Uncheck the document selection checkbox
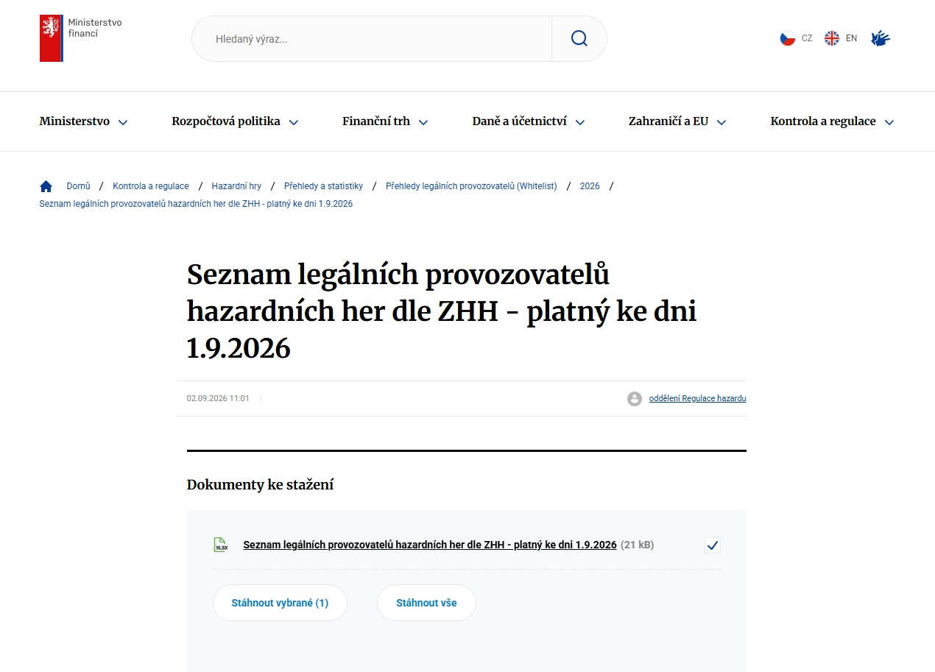 (713, 545)
